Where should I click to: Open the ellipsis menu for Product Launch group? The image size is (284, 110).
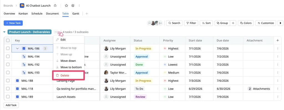coord(55,32)
